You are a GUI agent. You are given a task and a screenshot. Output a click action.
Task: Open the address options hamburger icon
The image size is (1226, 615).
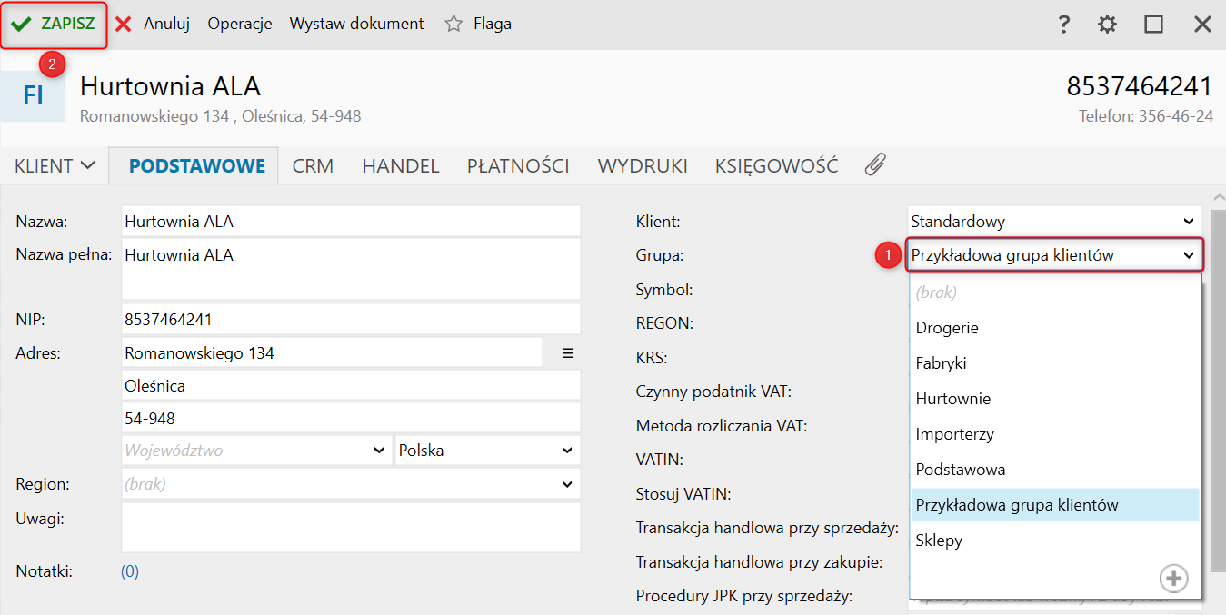tap(568, 352)
